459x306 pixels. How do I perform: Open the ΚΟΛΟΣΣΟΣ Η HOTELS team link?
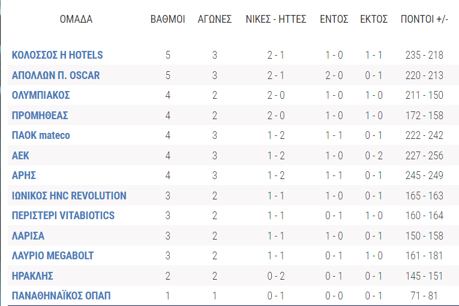58,55
